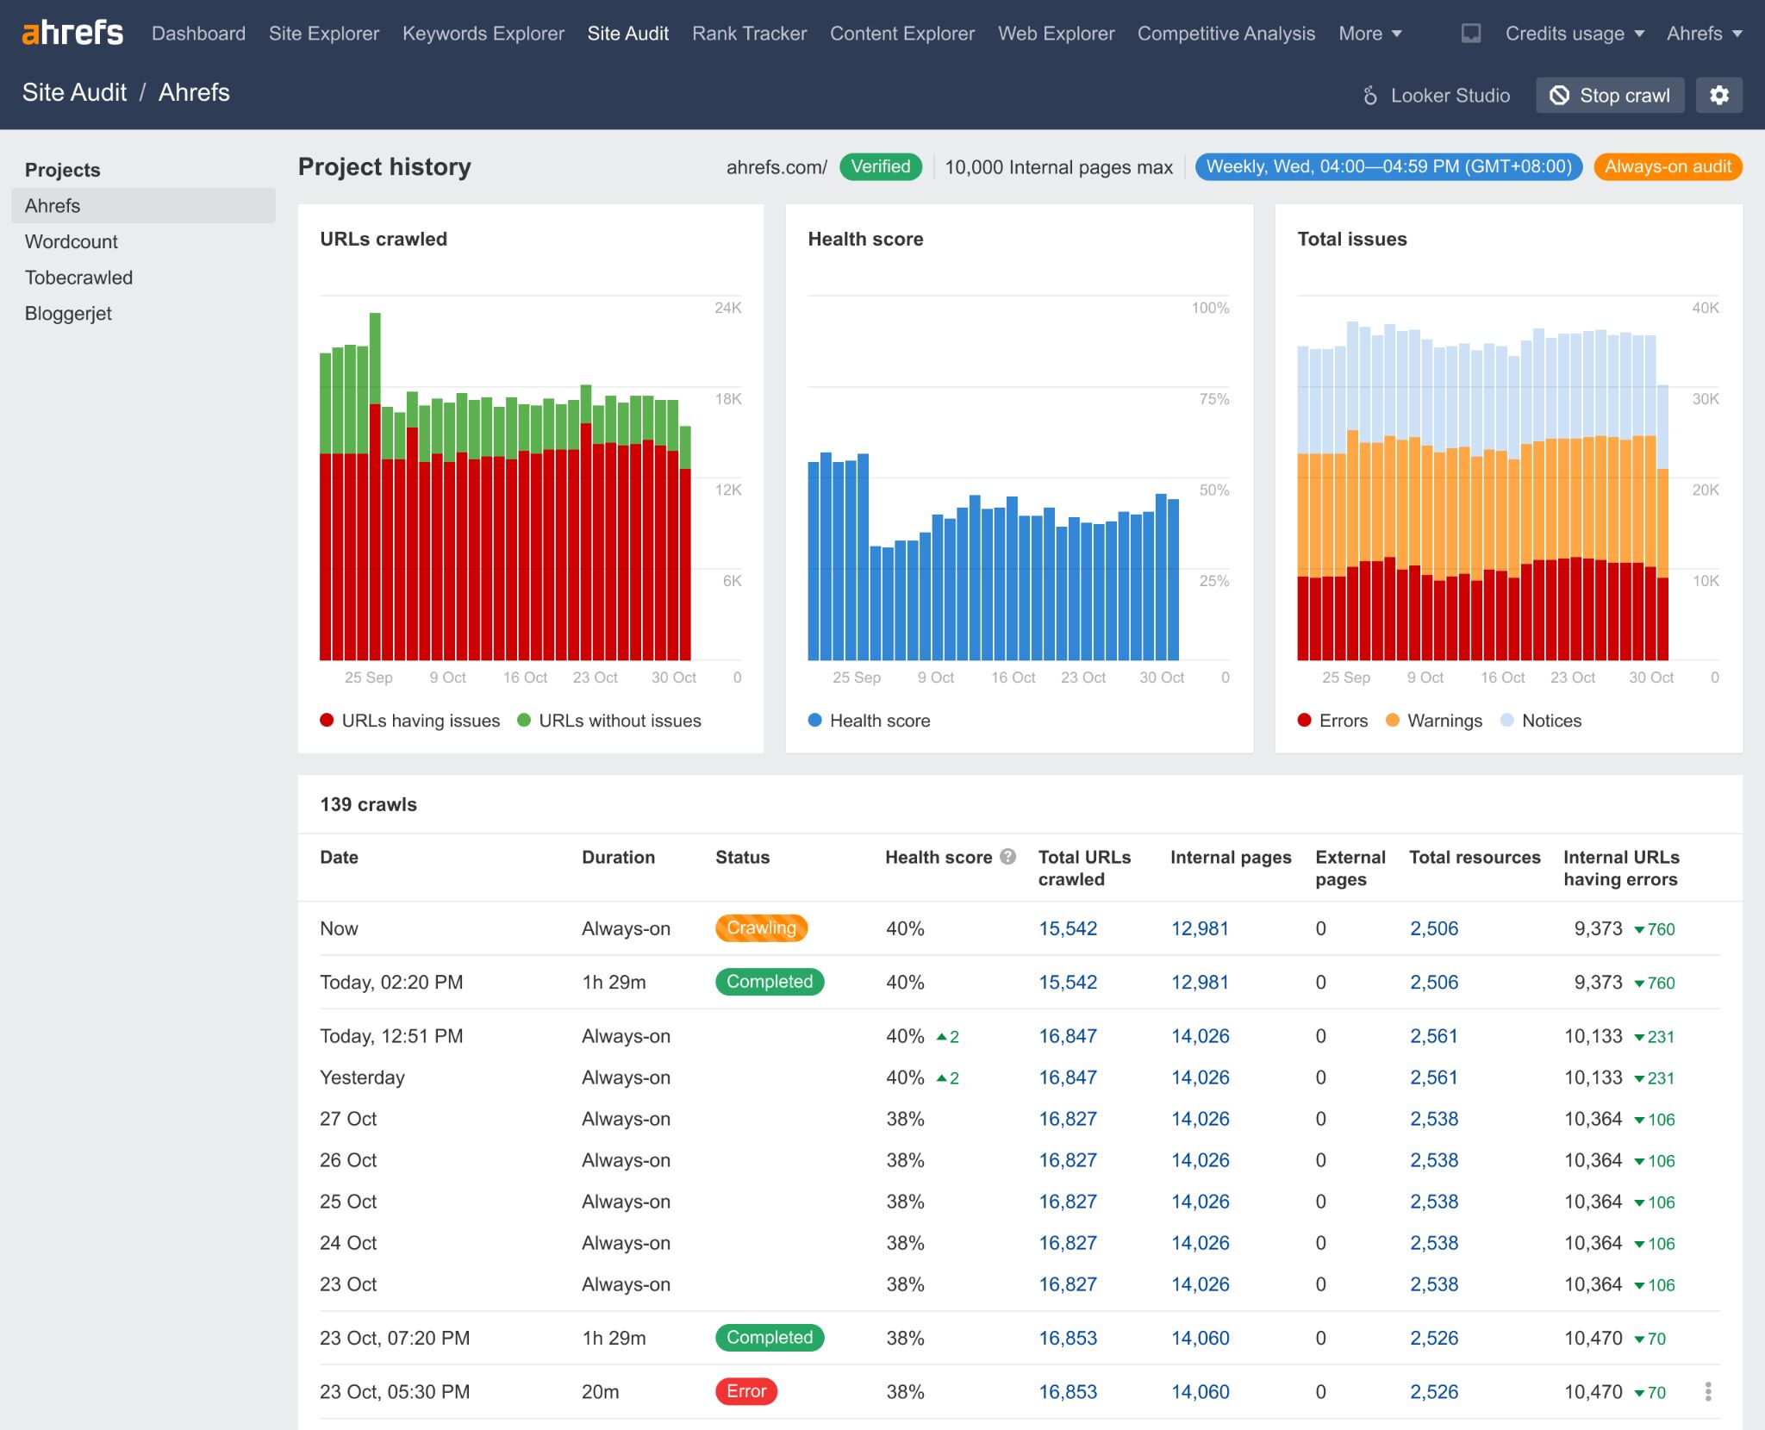The height and width of the screenshot is (1430, 1765).
Task: Open the notifications inbox icon
Action: coord(1470,33)
